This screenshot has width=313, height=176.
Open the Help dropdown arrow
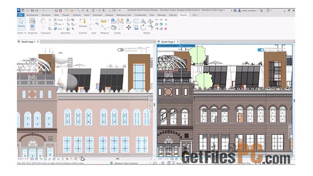coord(271,10)
